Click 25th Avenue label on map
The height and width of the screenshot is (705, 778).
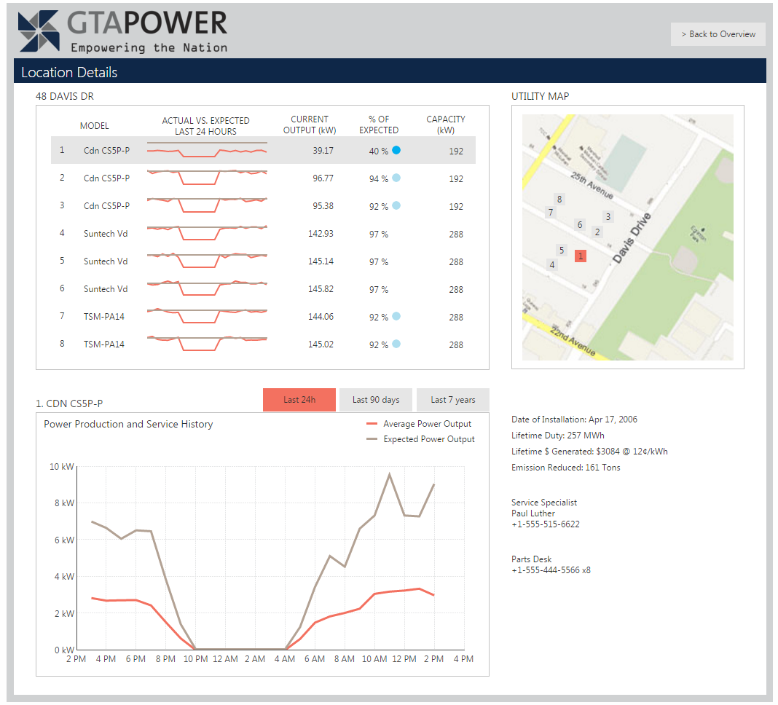coord(592,186)
